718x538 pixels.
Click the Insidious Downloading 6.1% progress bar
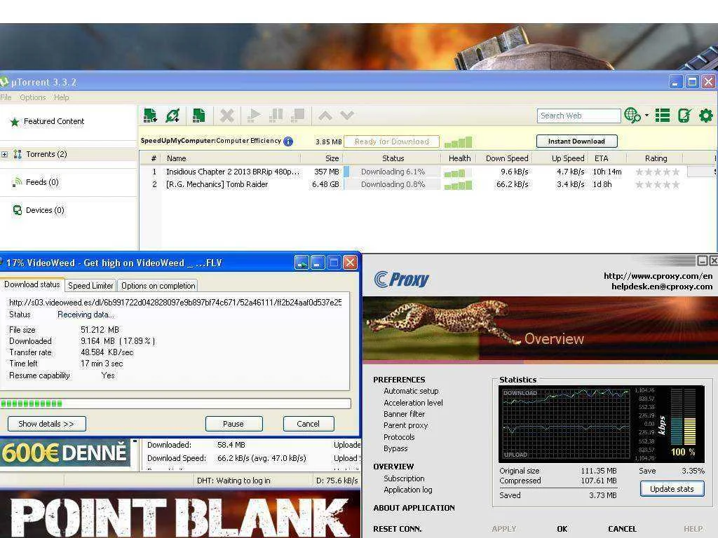pyautogui.click(x=393, y=172)
